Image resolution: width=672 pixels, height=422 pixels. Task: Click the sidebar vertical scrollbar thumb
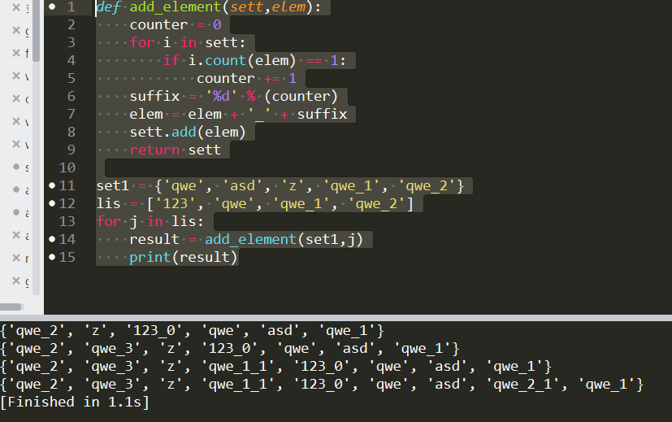click(x=37, y=31)
